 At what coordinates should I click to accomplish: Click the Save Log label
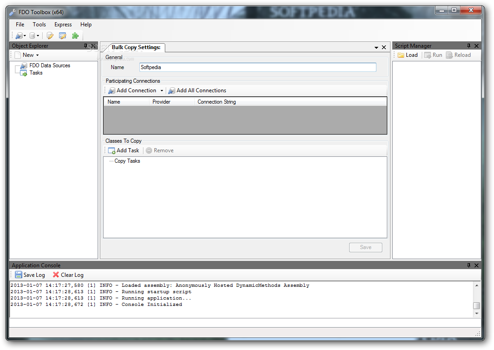(35, 275)
